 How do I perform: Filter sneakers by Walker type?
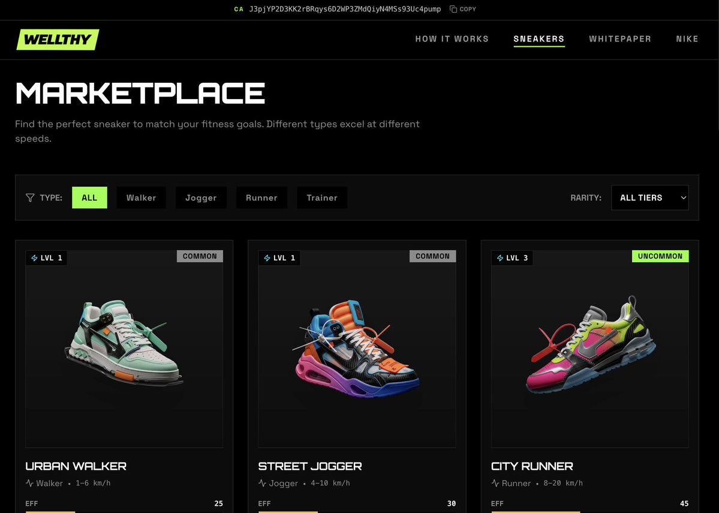point(142,198)
